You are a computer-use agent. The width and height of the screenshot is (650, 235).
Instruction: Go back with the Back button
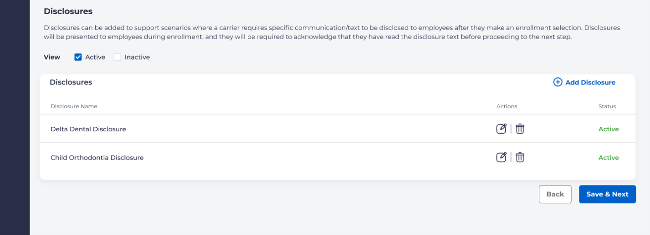point(555,194)
